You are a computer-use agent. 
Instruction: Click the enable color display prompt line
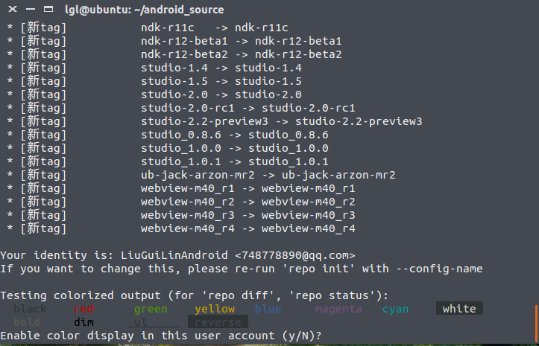tap(161, 336)
